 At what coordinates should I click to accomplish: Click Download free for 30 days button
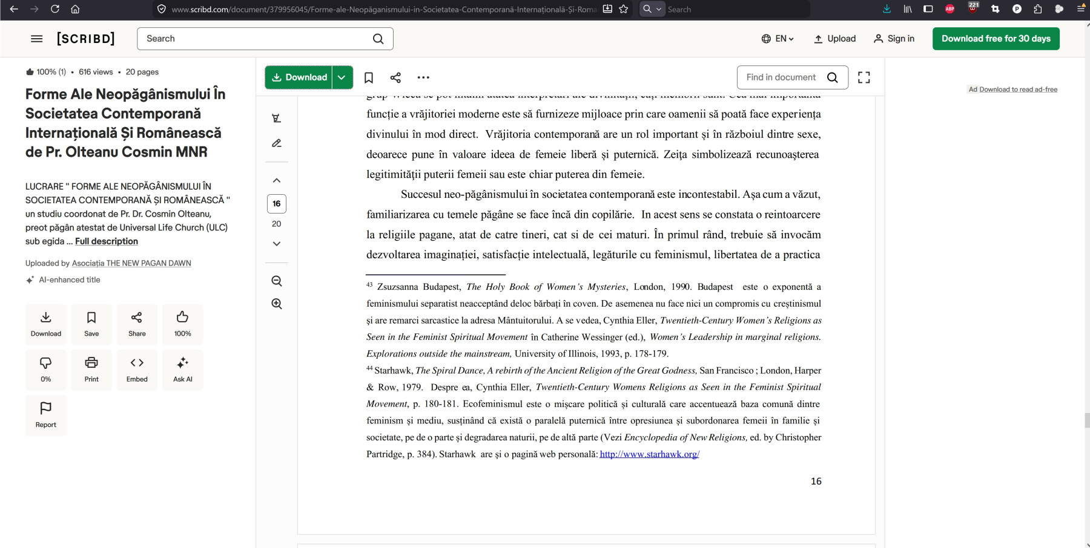(x=996, y=39)
